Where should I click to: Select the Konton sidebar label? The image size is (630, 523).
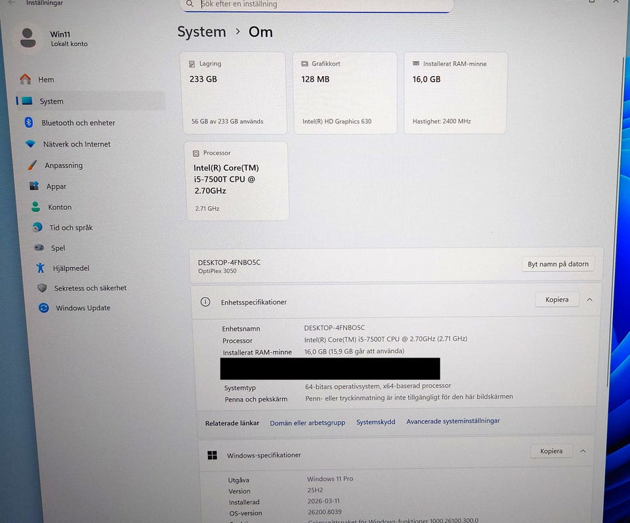(x=60, y=207)
